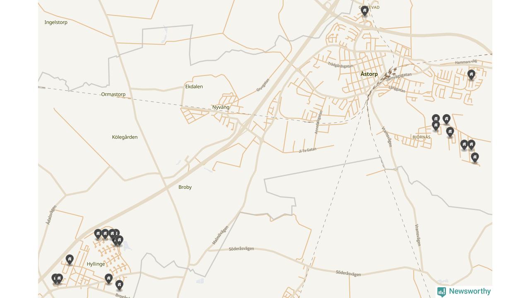Select the Nyvång place label
Screen dimensions: 530x298
(x=221, y=107)
